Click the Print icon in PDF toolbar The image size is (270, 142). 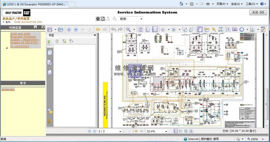(60, 29)
